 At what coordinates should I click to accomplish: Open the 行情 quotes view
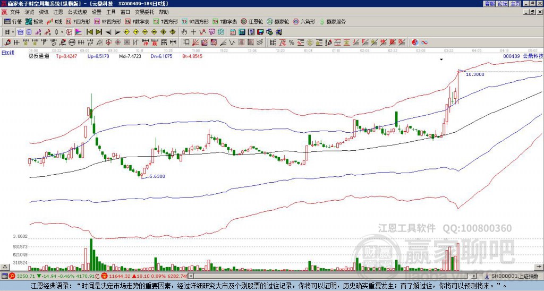13,21
